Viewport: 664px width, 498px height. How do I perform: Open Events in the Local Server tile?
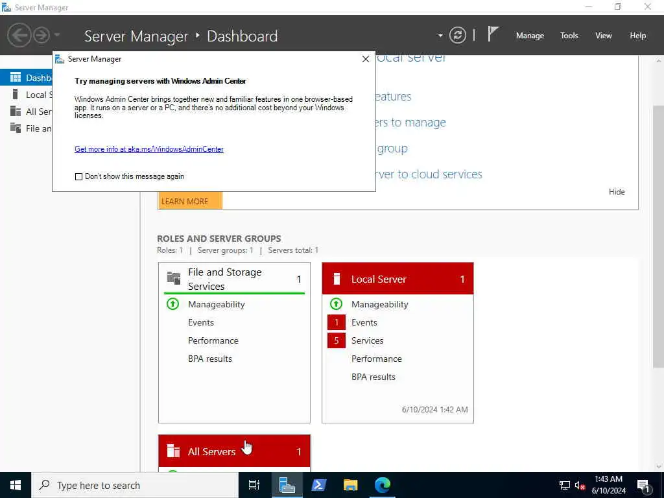364,322
